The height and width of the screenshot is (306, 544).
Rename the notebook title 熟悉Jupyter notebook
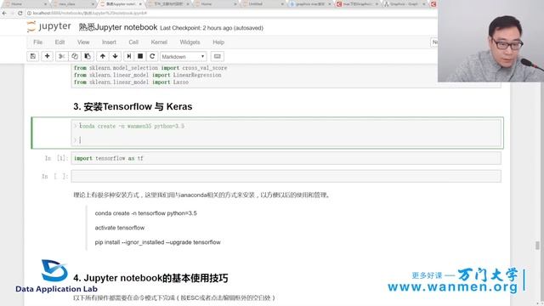coord(118,27)
